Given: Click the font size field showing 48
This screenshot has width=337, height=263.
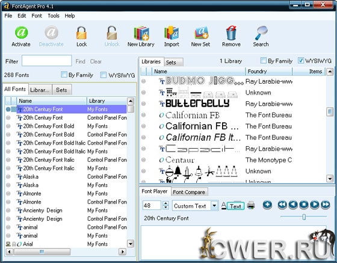Looking at the screenshot, I should click(x=152, y=205).
